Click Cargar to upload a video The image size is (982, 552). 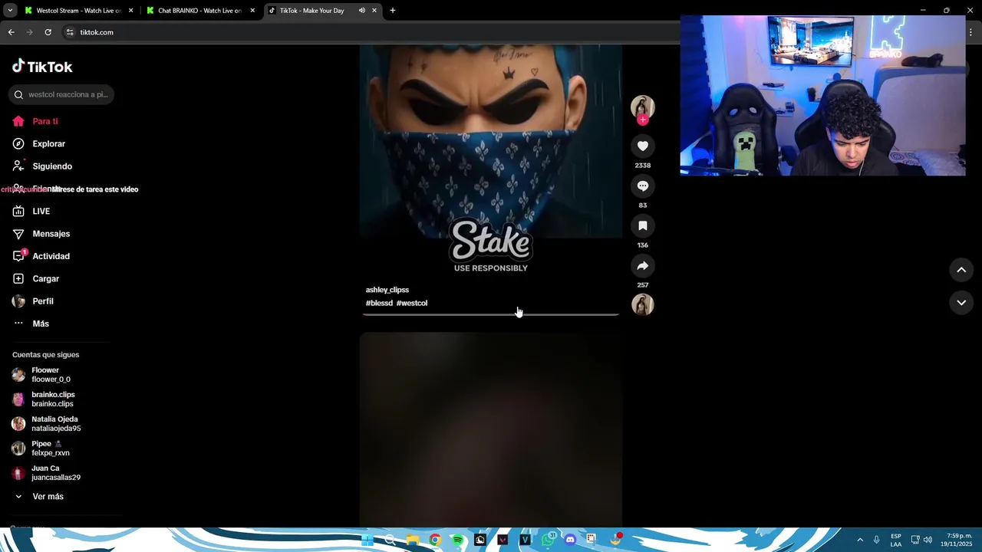tap(36, 279)
